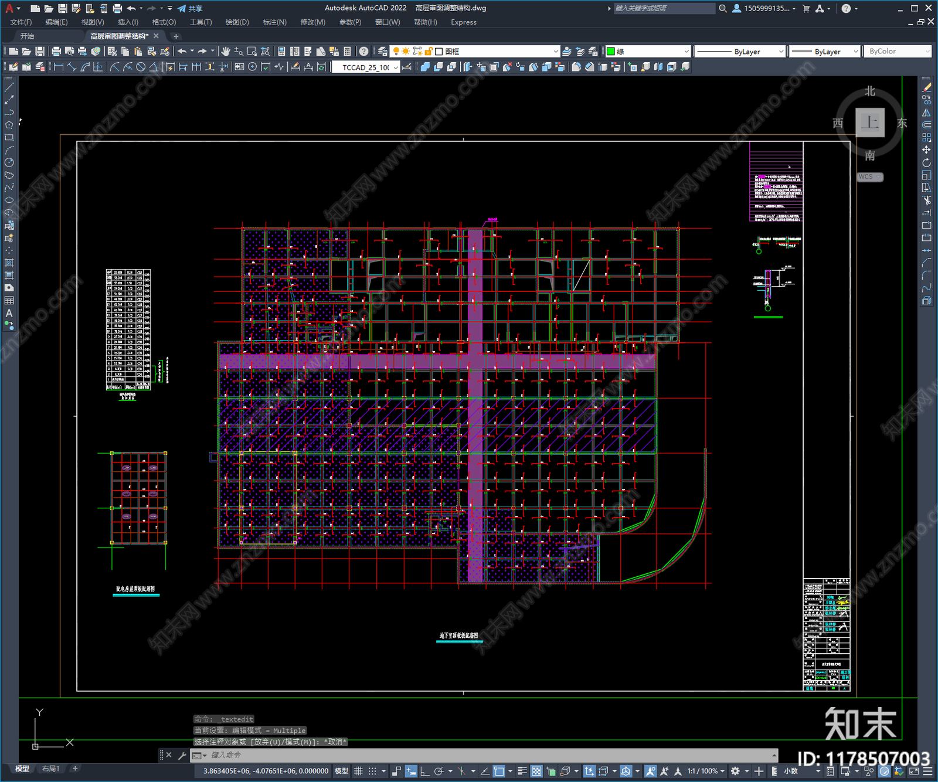Image resolution: width=938 pixels, height=782 pixels.
Task: Click the Plot printer icon in toolbar
Action: 57,52
